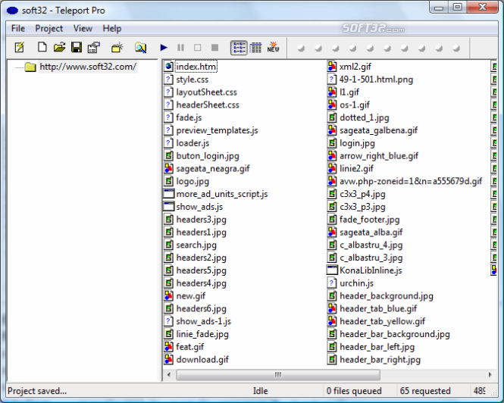Select layoutSheet.css file
This screenshot has height=403, width=504.
207,92
